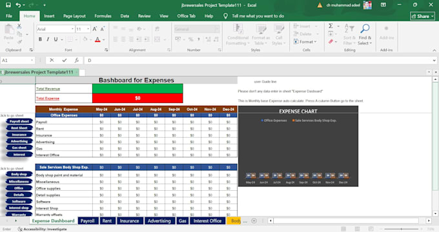The height and width of the screenshot is (232, 439).
Task: Open the Name Box dropdown arrow
Action: tap(32, 60)
